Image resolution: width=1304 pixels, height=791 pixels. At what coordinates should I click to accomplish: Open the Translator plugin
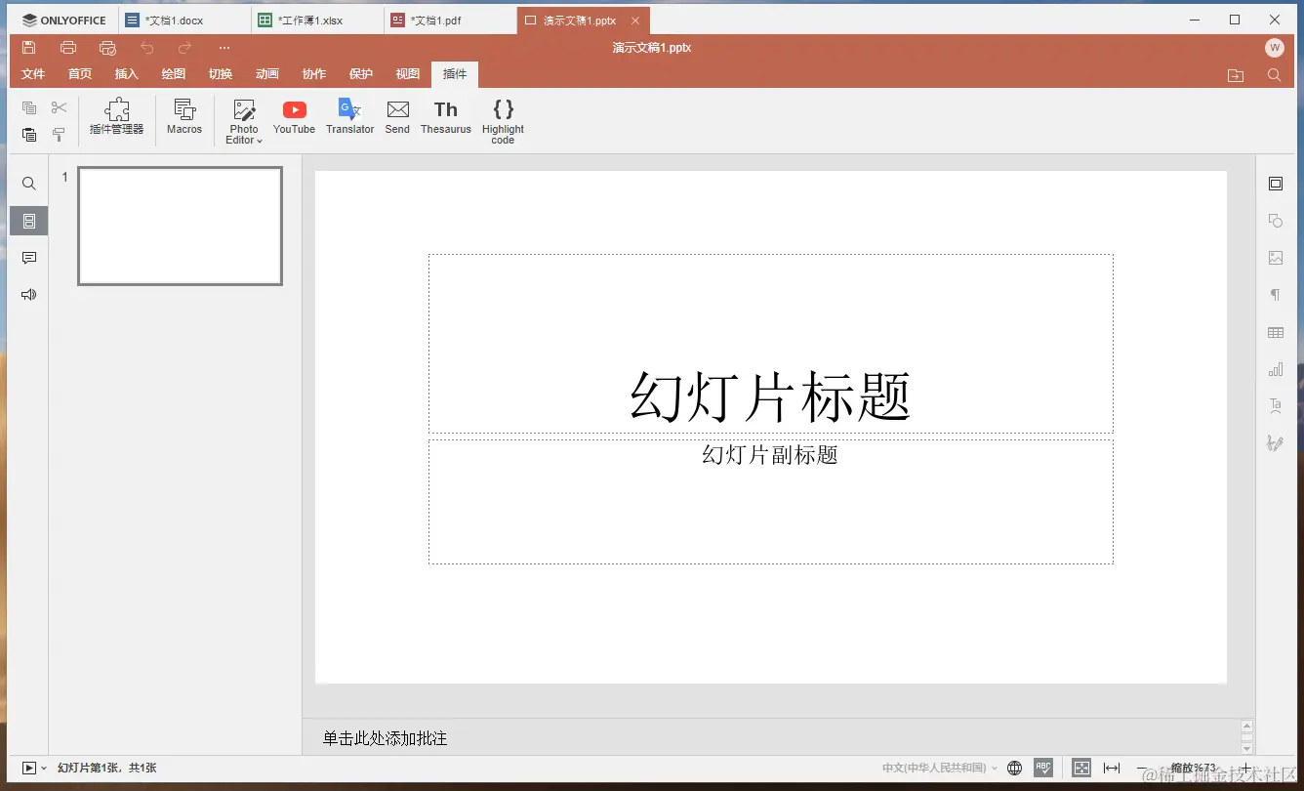tap(350, 117)
